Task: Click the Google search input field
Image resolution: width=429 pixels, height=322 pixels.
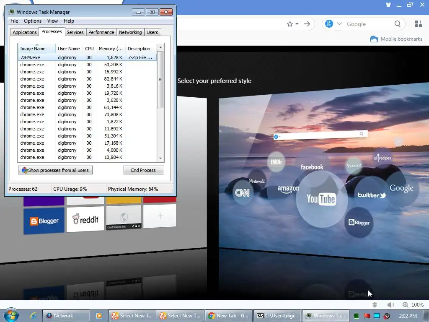Action: [x=368, y=24]
